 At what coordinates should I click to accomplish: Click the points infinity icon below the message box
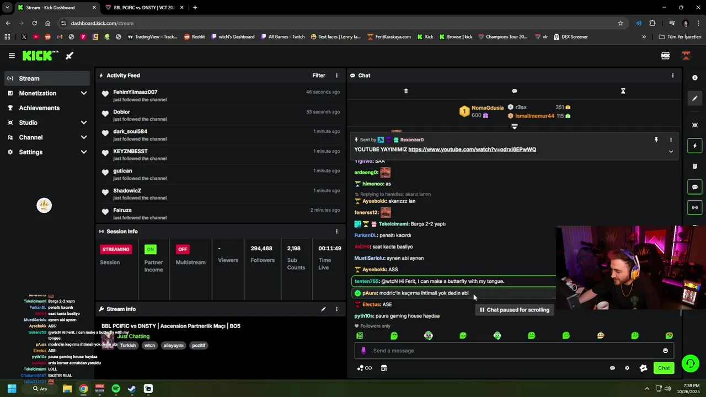click(365, 368)
